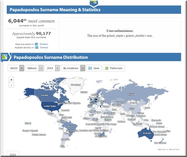Viewport: 187px width, 157px height.
Task: Click the Fullscreen button label
Action: click(116, 68)
